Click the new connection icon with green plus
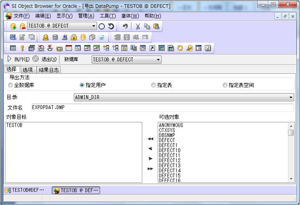Viewport: 300px width, 205px height. [x=13, y=26]
